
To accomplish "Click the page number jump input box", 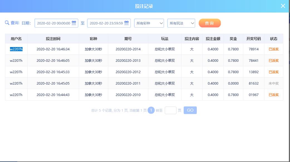I will click(x=171, y=110).
